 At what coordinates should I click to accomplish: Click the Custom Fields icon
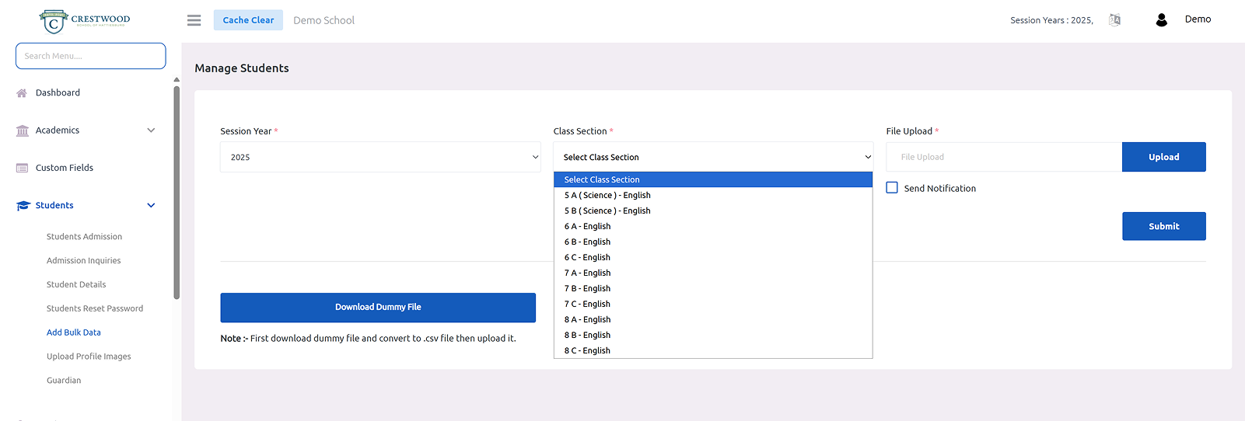pos(22,168)
